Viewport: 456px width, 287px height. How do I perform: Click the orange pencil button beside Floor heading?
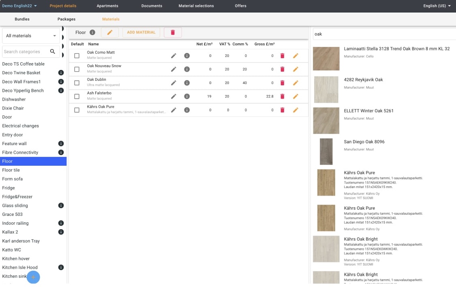(x=109, y=32)
